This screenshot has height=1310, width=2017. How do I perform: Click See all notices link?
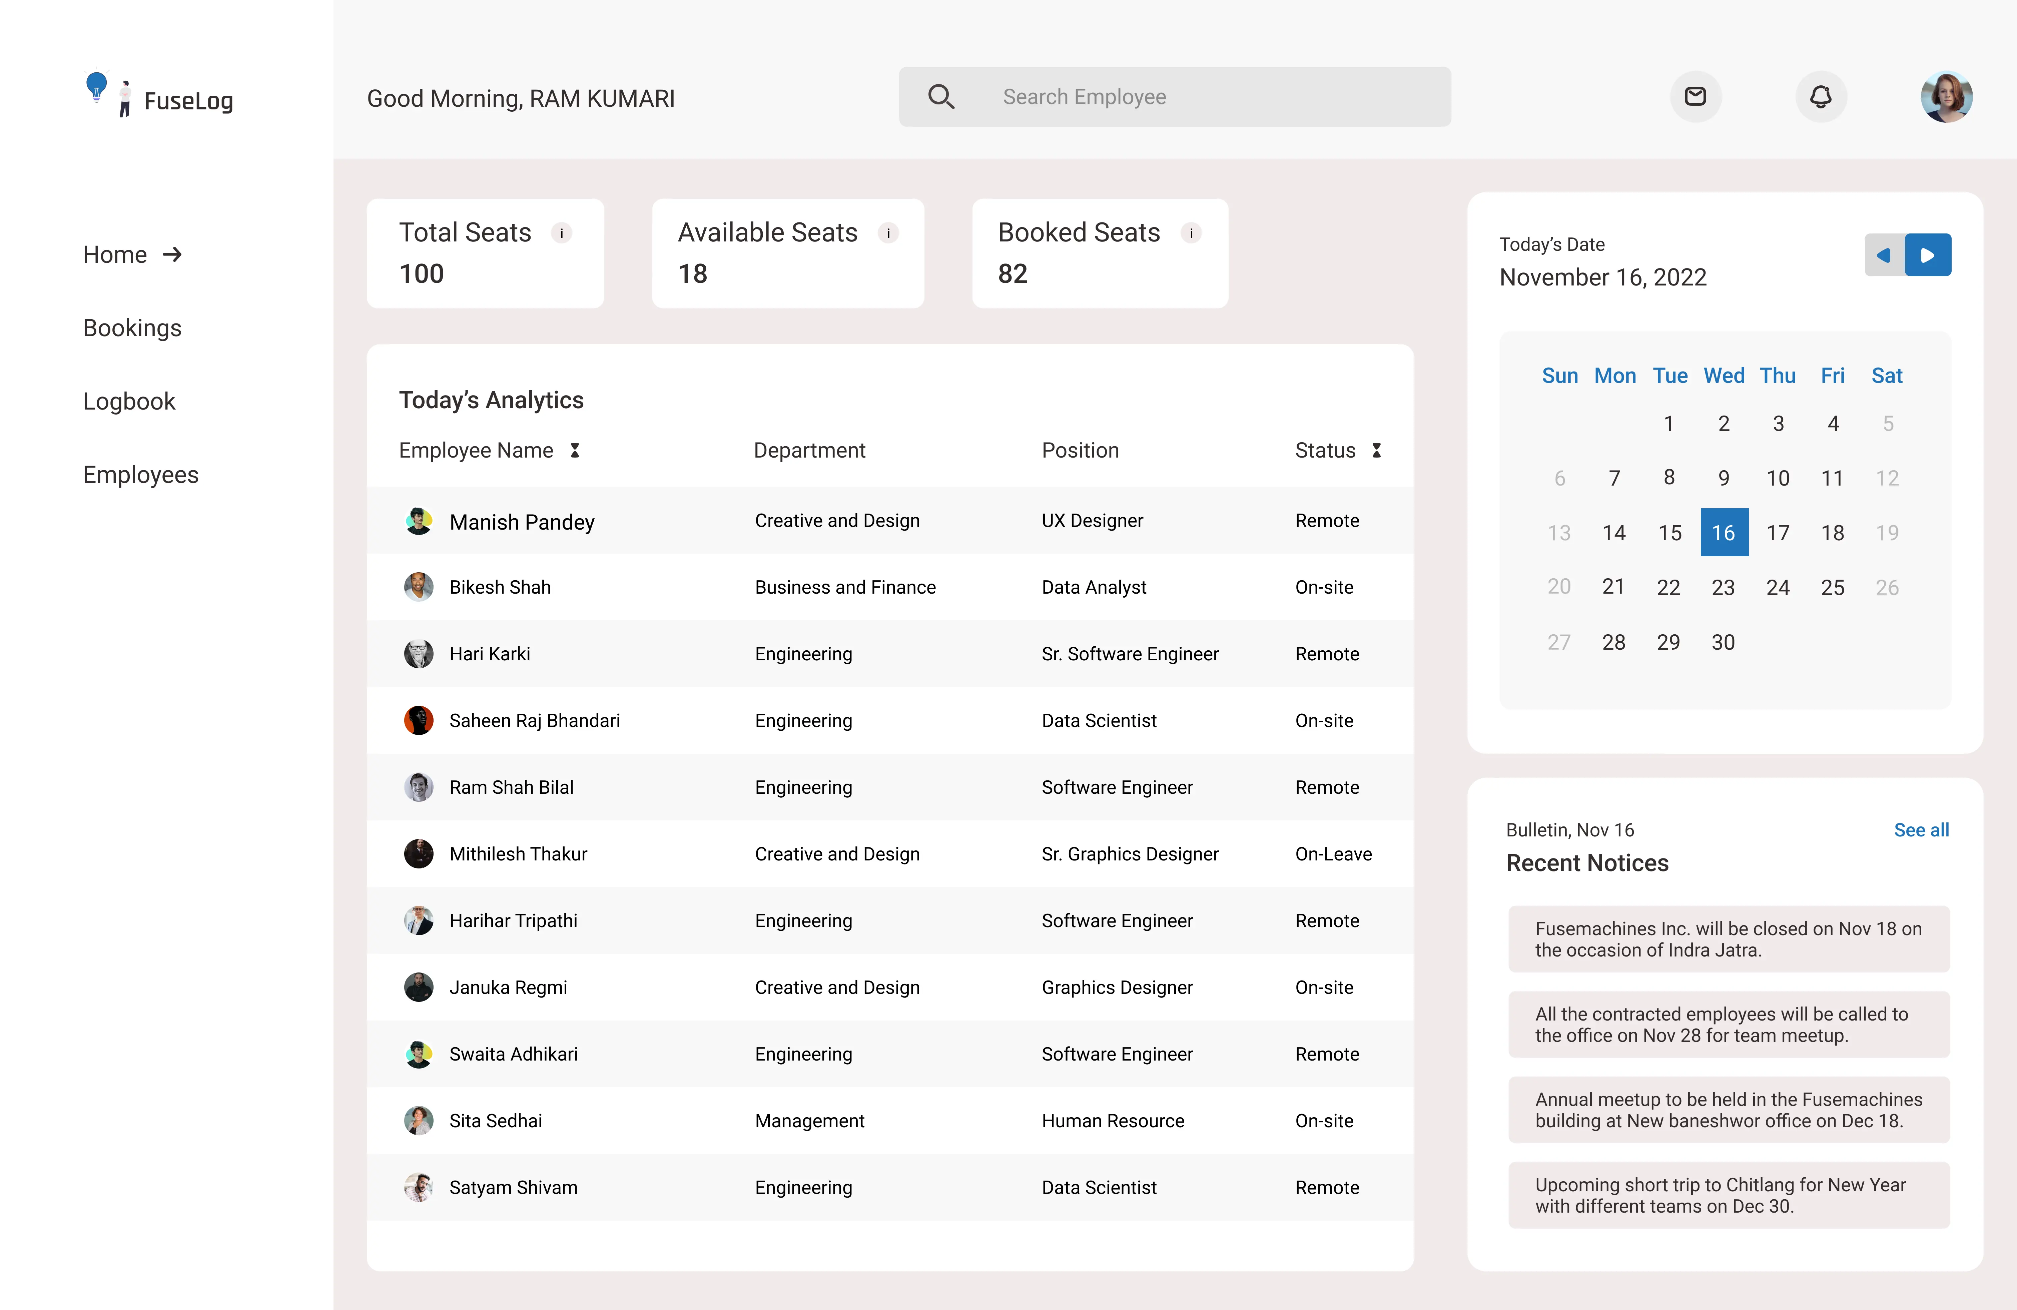1921,830
